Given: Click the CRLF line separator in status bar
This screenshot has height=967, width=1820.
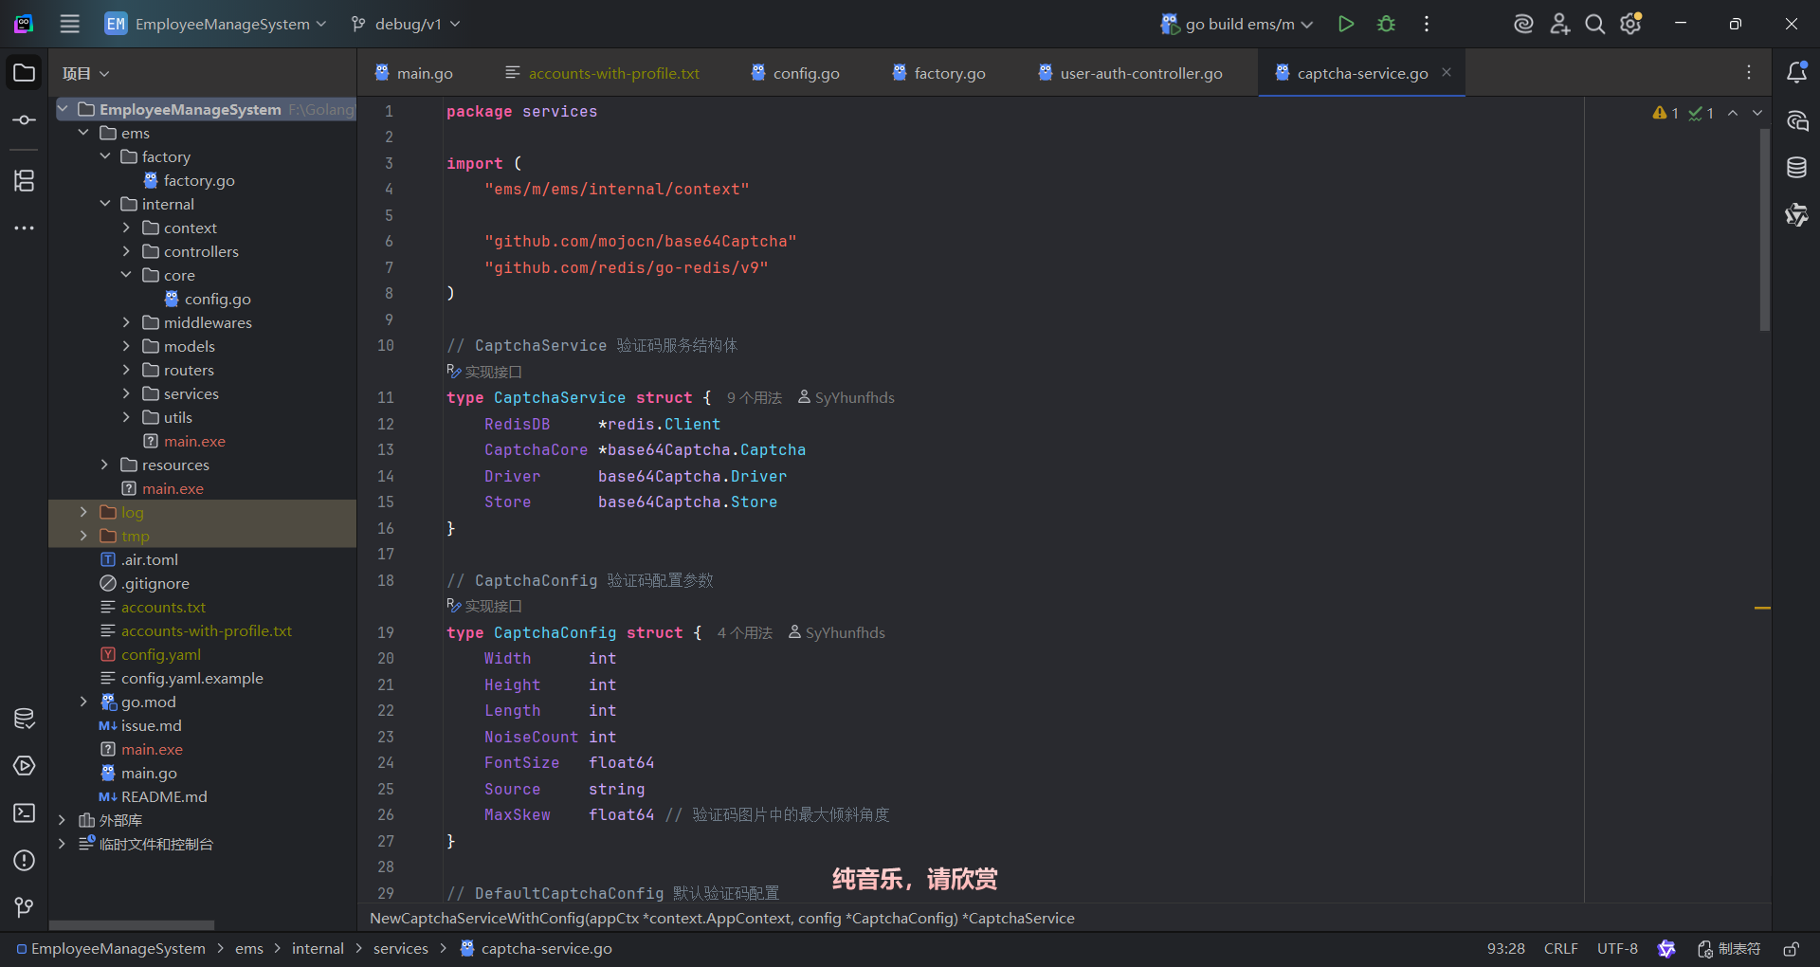Looking at the screenshot, I should pos(1560,949).
